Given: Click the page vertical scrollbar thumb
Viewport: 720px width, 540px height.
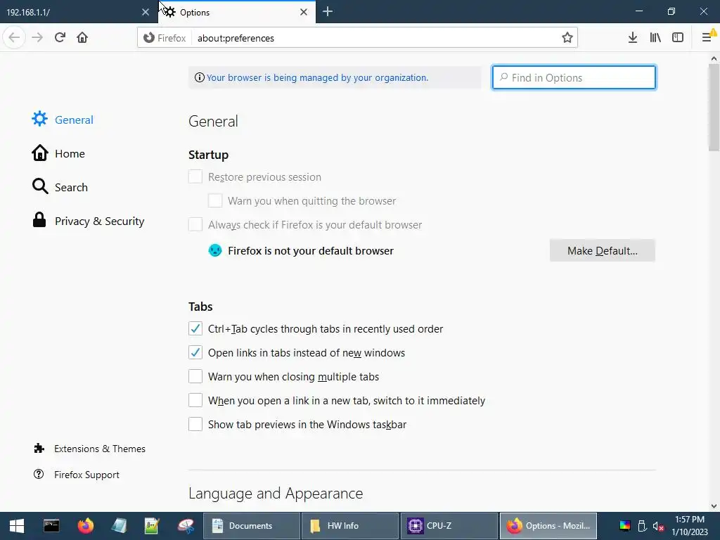Looking at the screenshot, I should point(714,108).
